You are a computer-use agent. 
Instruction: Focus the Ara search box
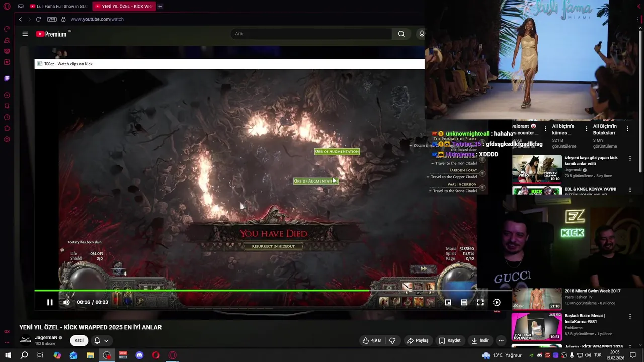click(311, 34)
